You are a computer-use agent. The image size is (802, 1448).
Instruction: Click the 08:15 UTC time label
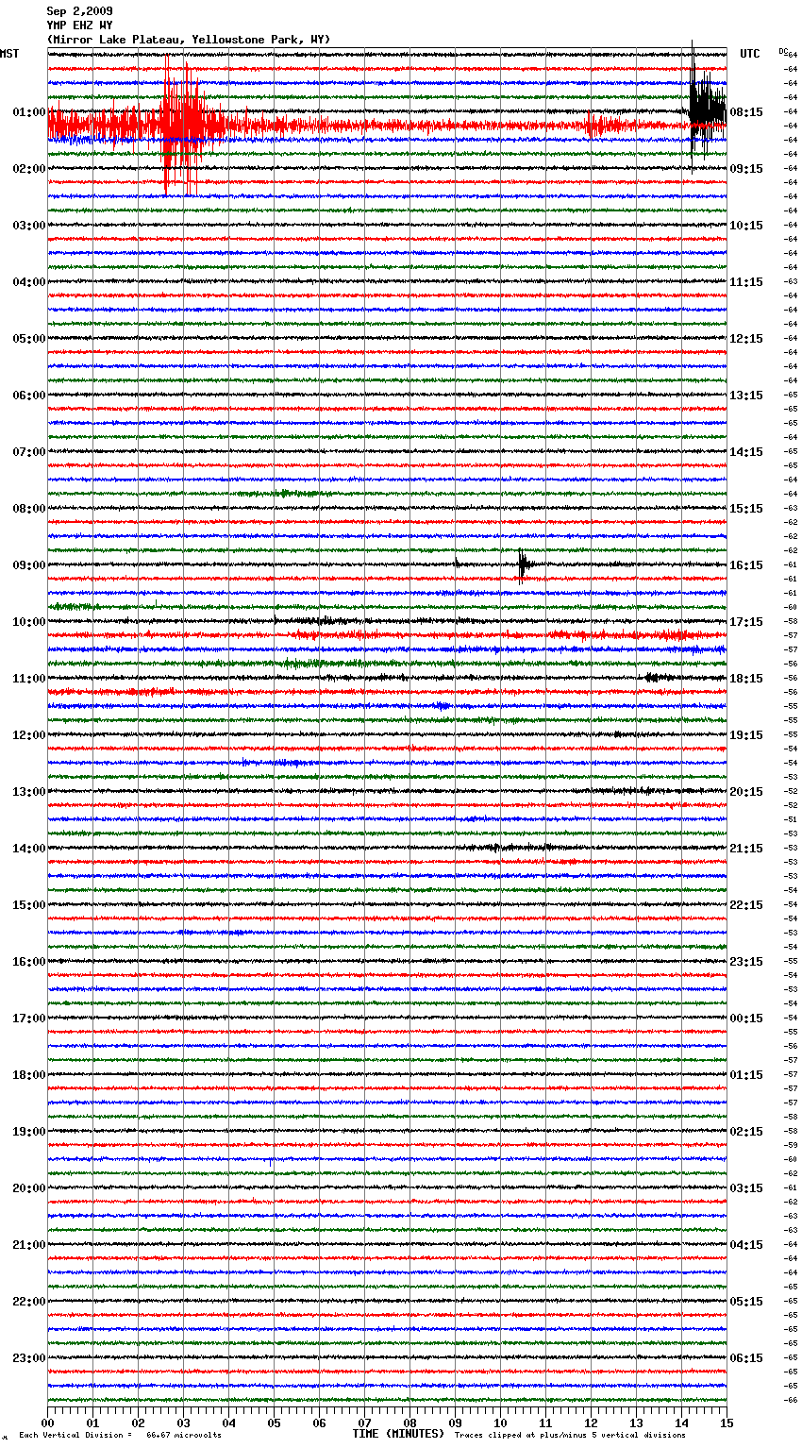point(746,112)
